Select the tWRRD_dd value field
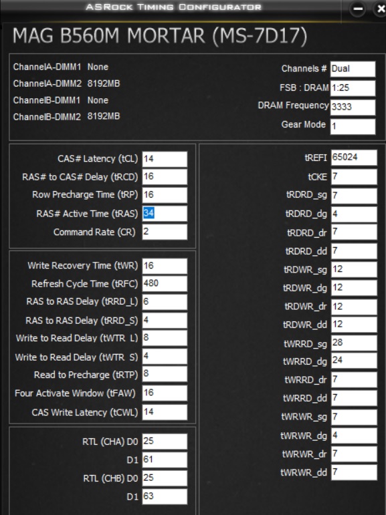Image resolution: width=386 pixels, height=515 pixels. (x=354, y=398)
